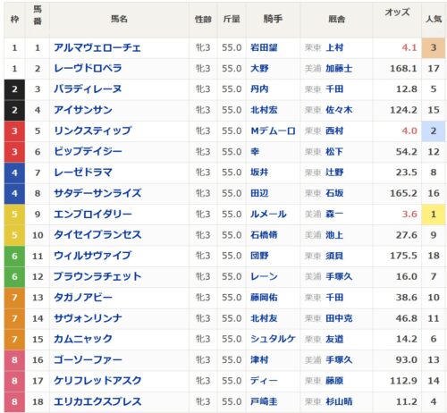
Task: Select orange popularity cell ranked 3
Action: [x=434, y=47]
